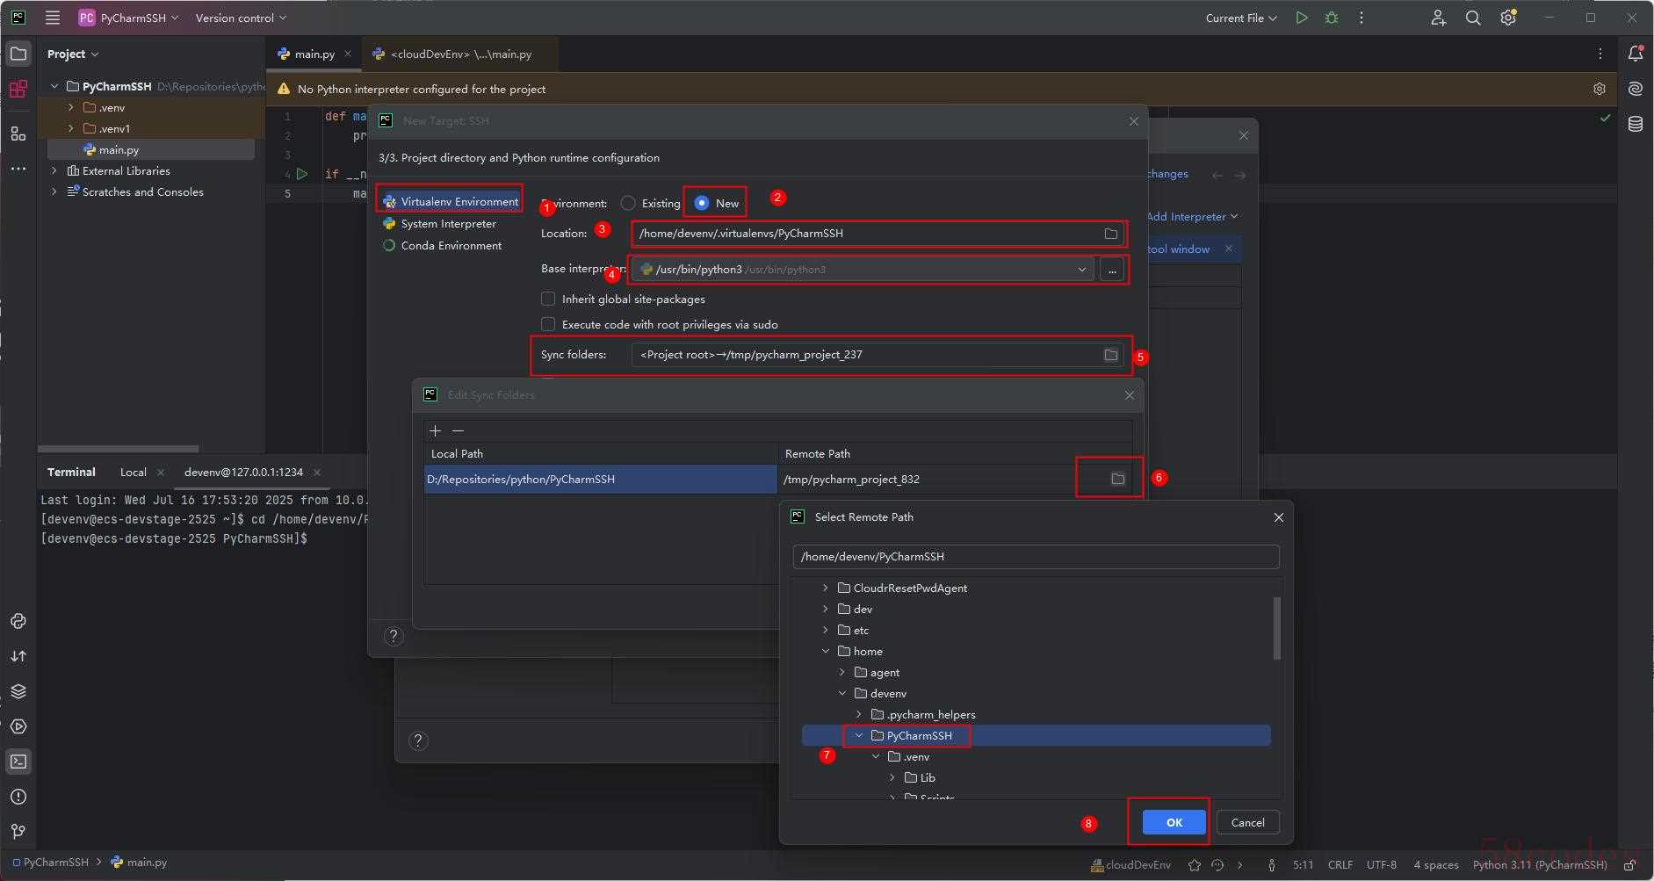Run the current file with the green play icon

(x=1302, y=18)
